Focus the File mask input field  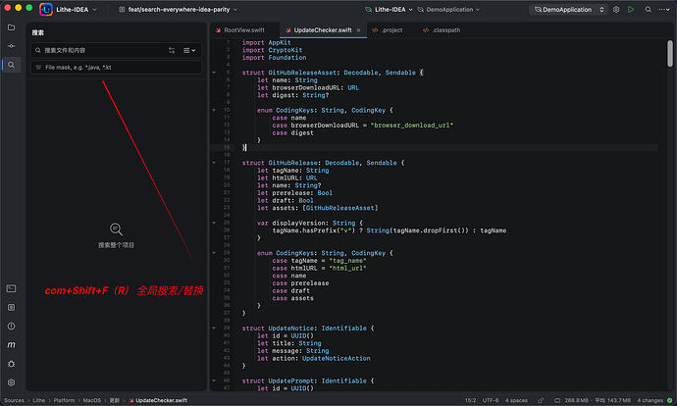pos(116,68)
